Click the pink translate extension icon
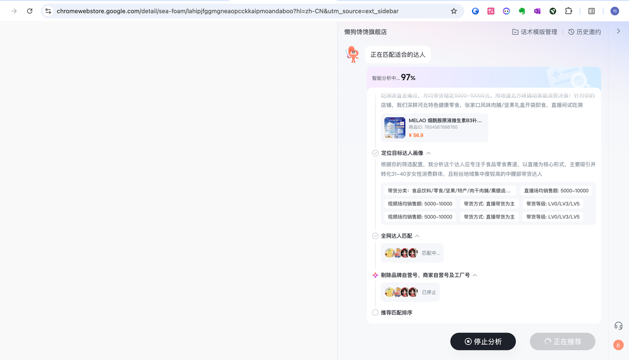Screen dimensions: 629x360 click(x=491, y=11)
